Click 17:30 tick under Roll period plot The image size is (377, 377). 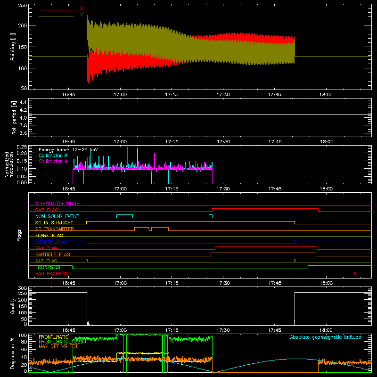(223, 142)
